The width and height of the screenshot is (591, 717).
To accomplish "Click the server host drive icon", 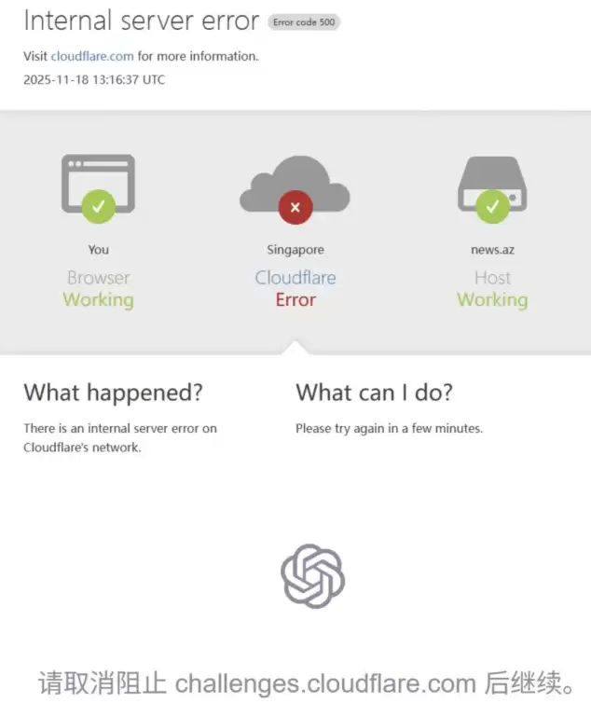I will coord(492,185).
